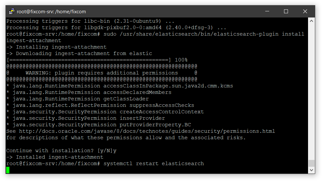
Task: Click the accessClassInPackage.sun.java2d.cmm.kcms permission line
Action: click(120, 86)
